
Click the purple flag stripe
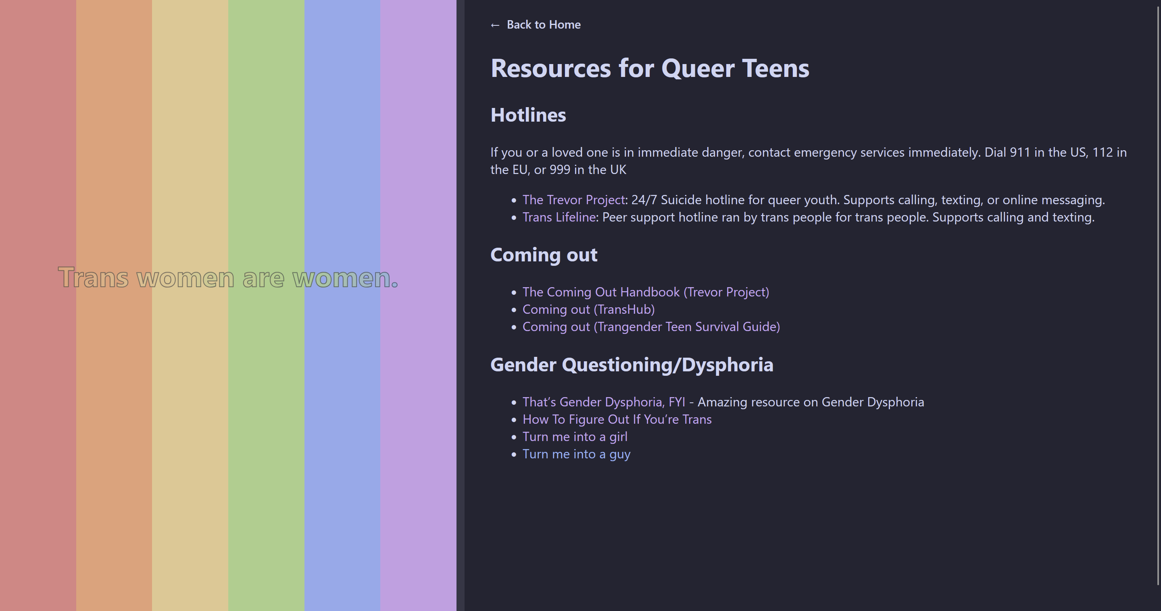[x=418, y=135]
